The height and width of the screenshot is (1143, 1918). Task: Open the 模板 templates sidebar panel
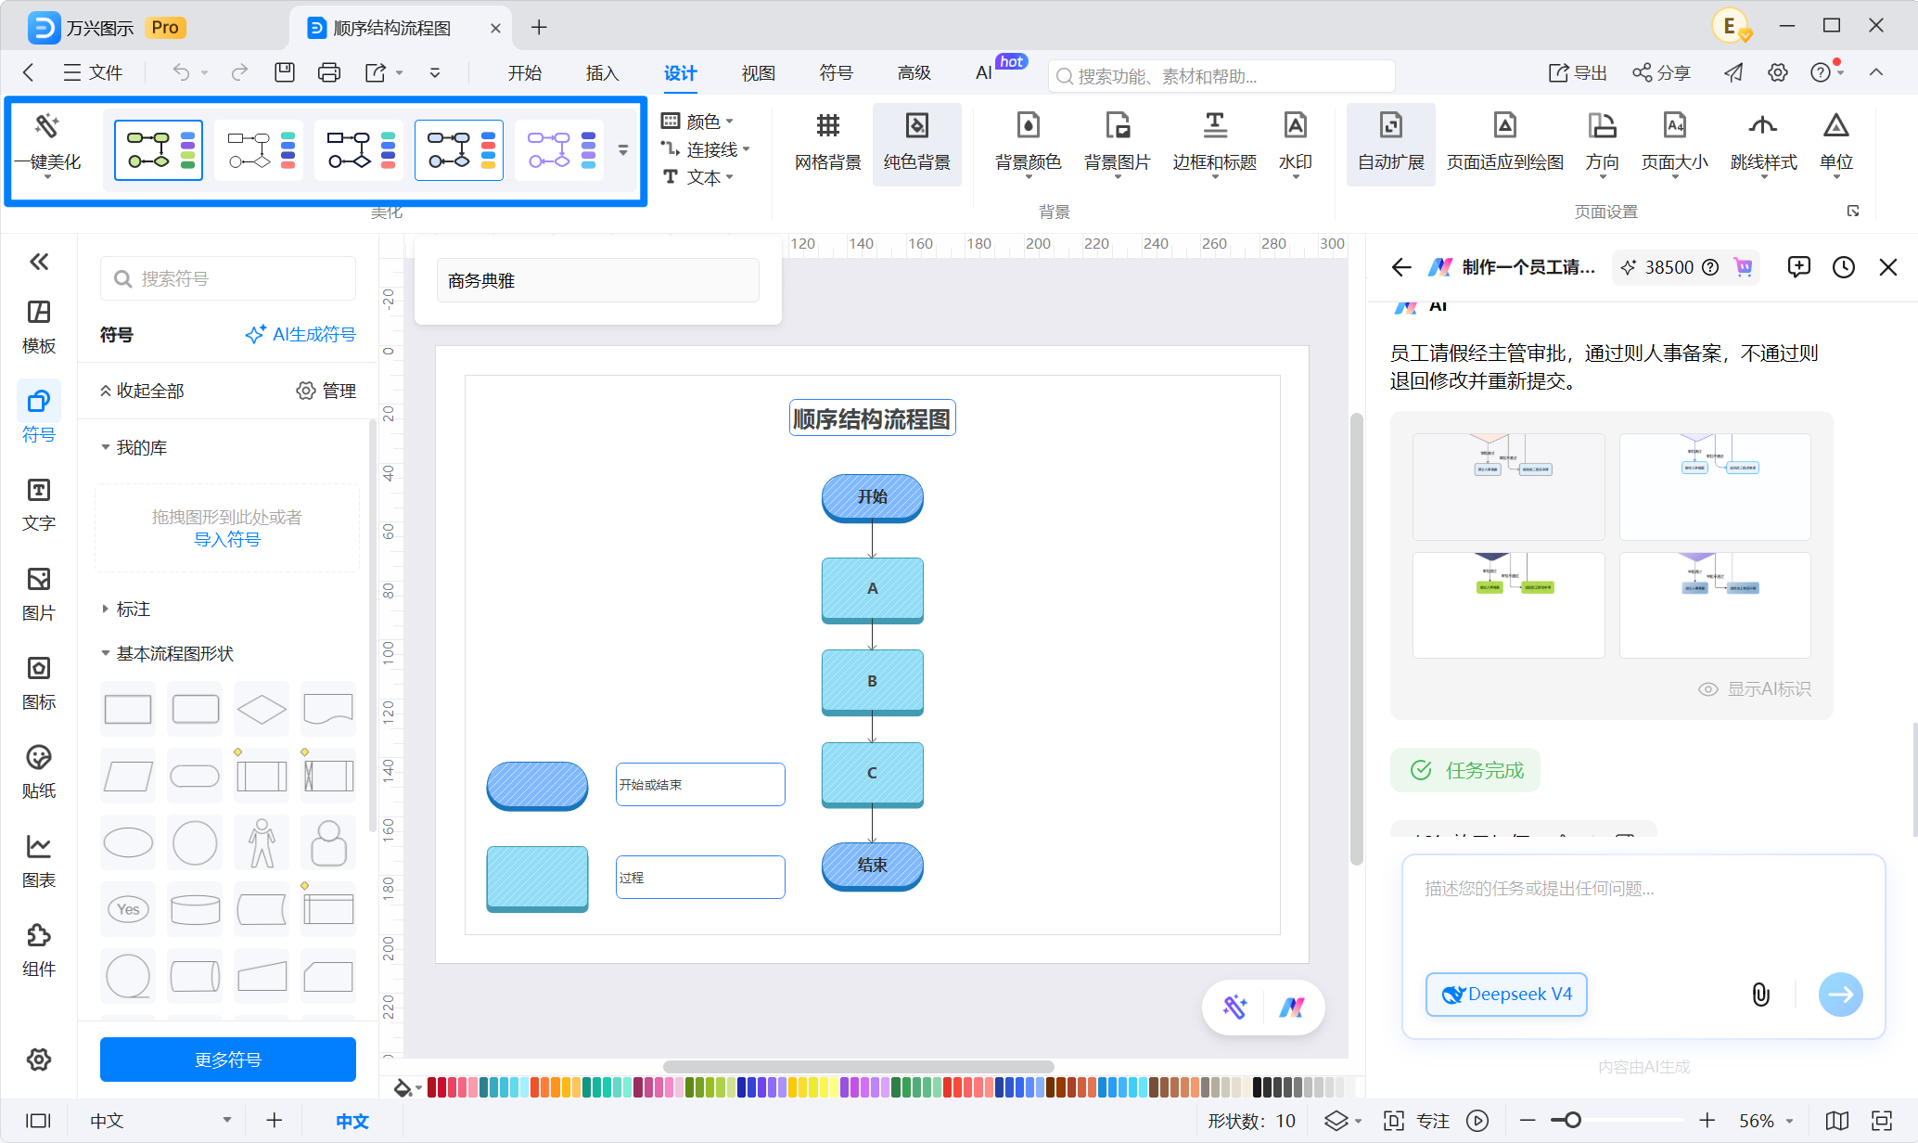click(x=39, y=327)
